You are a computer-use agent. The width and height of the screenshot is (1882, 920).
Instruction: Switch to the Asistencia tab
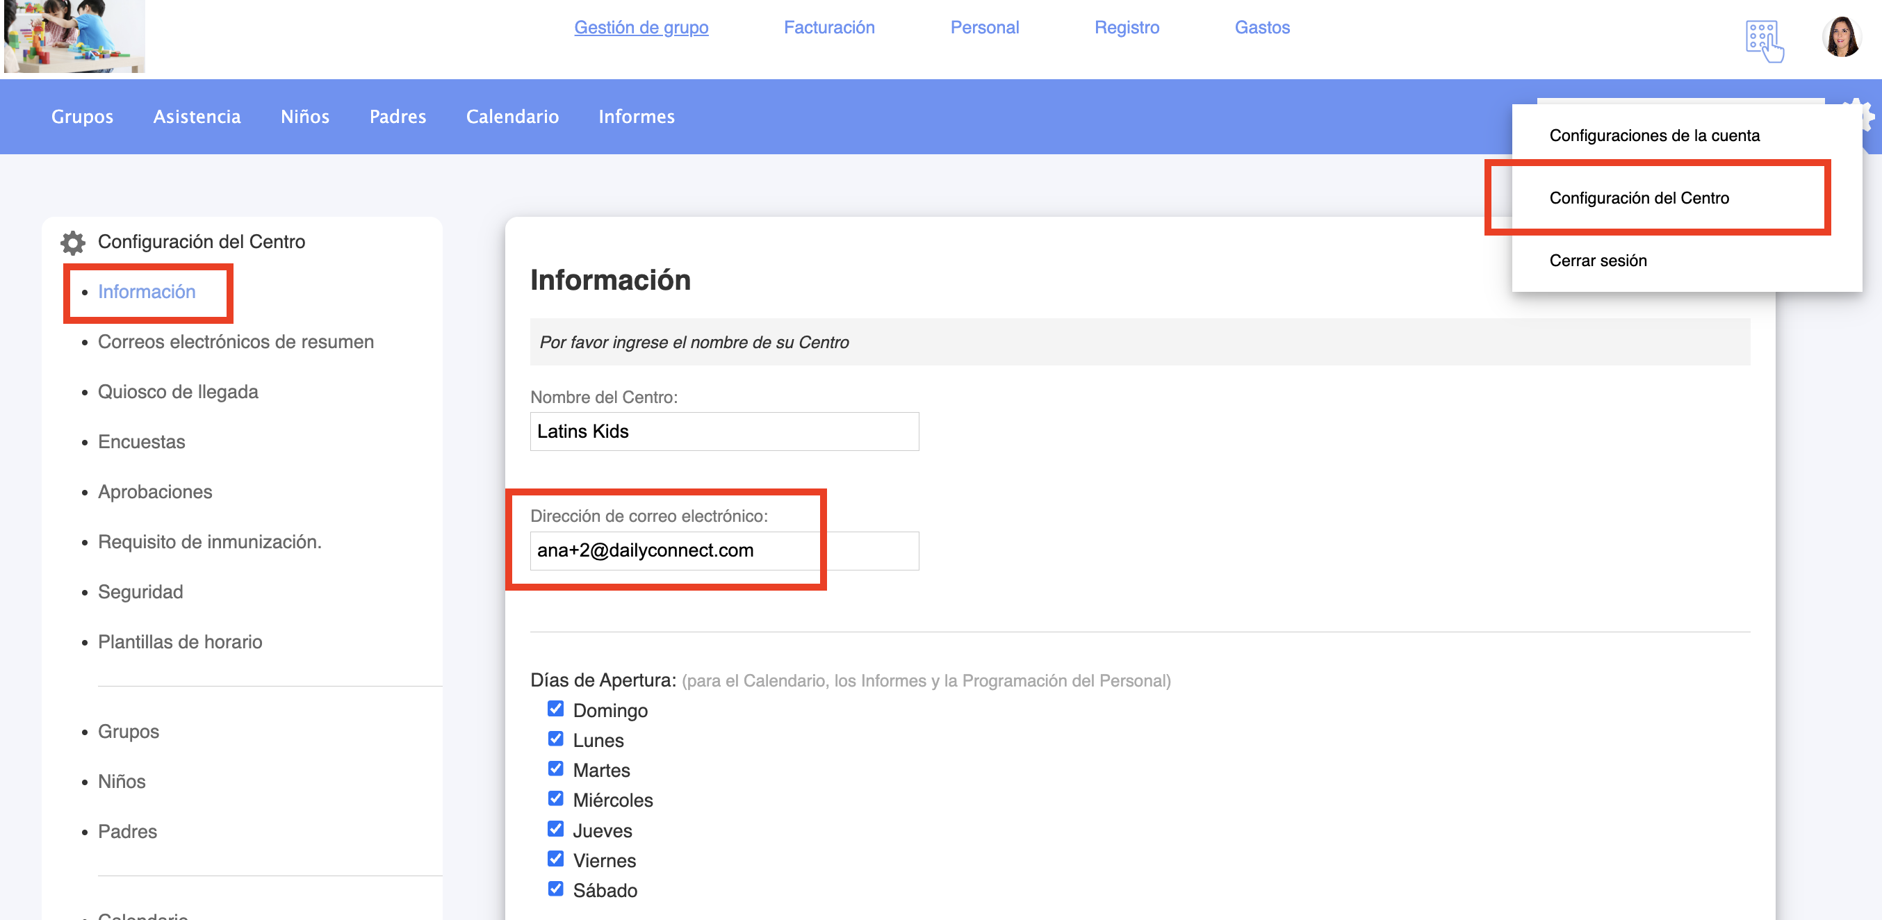pyautogui.click(x=197, y=117)
